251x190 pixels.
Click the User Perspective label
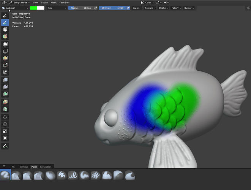point(21,14)
